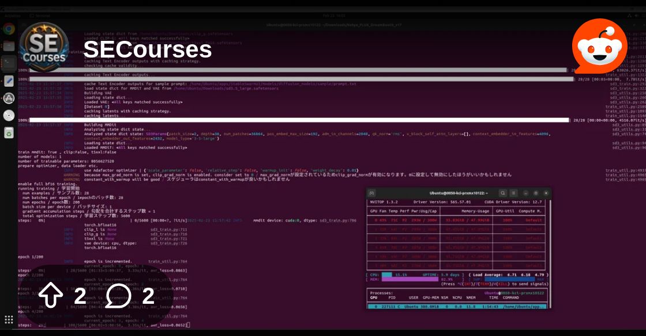Open the Trash from the dock

[9, 133]
